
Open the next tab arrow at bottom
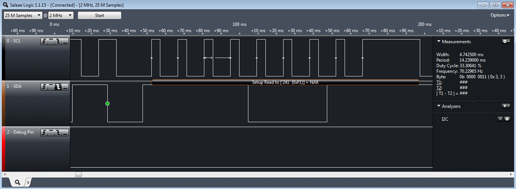coord(28,182)
